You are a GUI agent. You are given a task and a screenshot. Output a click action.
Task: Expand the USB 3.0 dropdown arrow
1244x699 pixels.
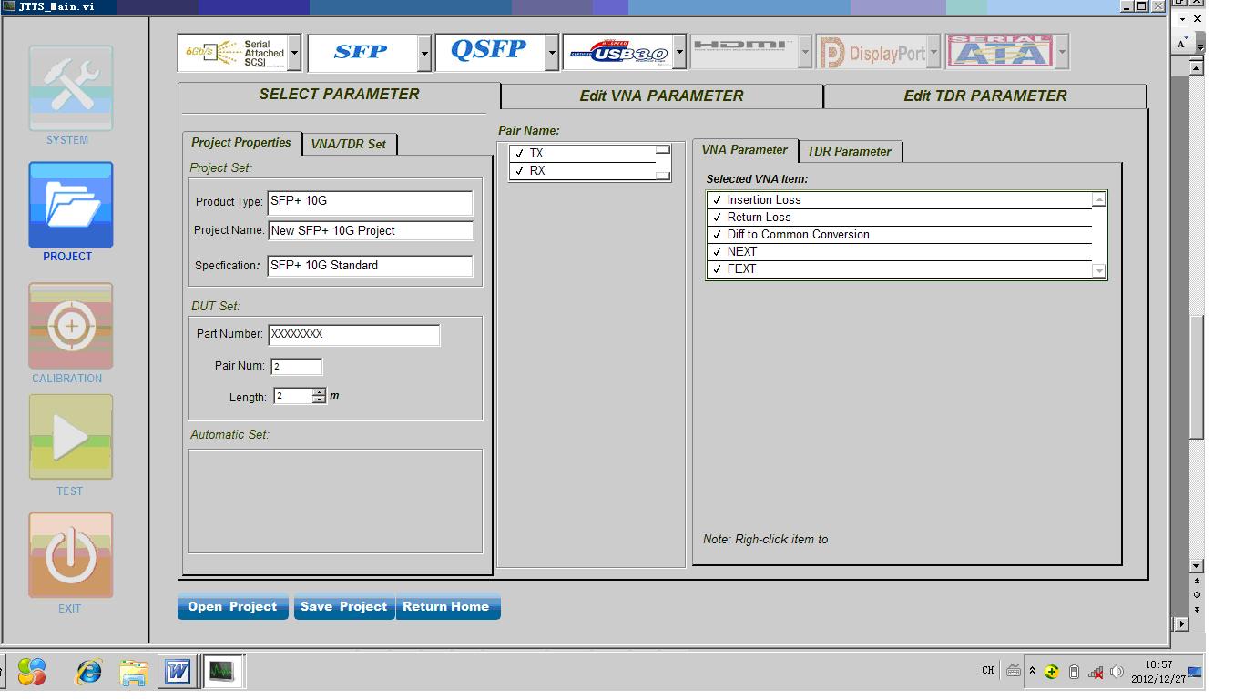(x=679, y=54)
